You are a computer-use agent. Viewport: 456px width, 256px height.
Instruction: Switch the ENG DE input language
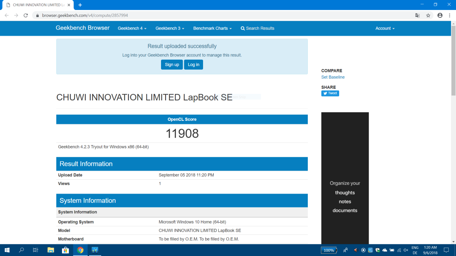click(x=415, y=250)
